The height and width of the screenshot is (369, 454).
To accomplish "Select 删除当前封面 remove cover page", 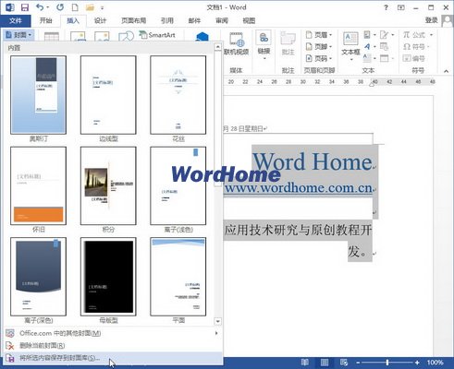I will [x=113, y=346].
